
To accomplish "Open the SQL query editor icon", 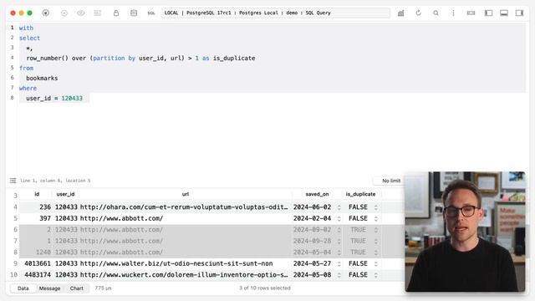I will pos(151,13).
